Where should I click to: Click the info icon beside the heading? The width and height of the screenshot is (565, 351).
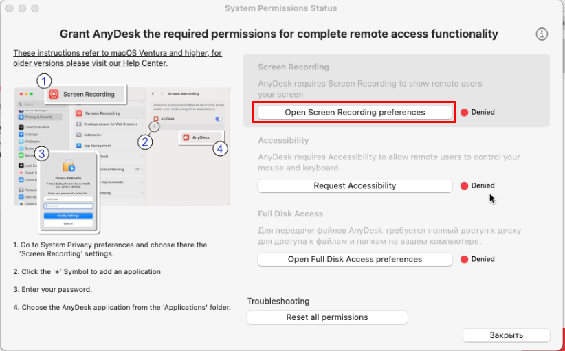(542, 34)
